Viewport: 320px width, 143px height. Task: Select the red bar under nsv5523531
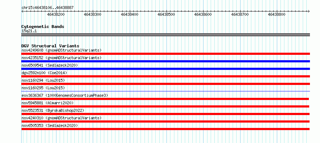point(165,114)
